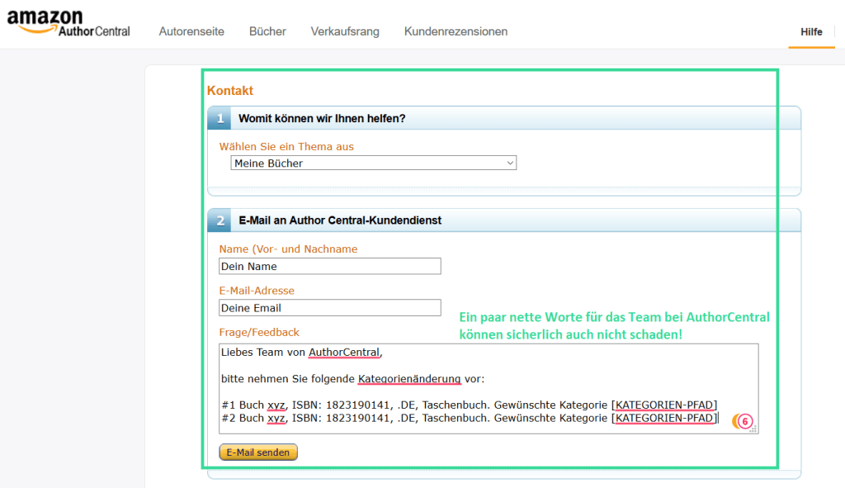Click the Kontakt heading
The width and height of the screenshot is (845, 488).
(230, 91)
